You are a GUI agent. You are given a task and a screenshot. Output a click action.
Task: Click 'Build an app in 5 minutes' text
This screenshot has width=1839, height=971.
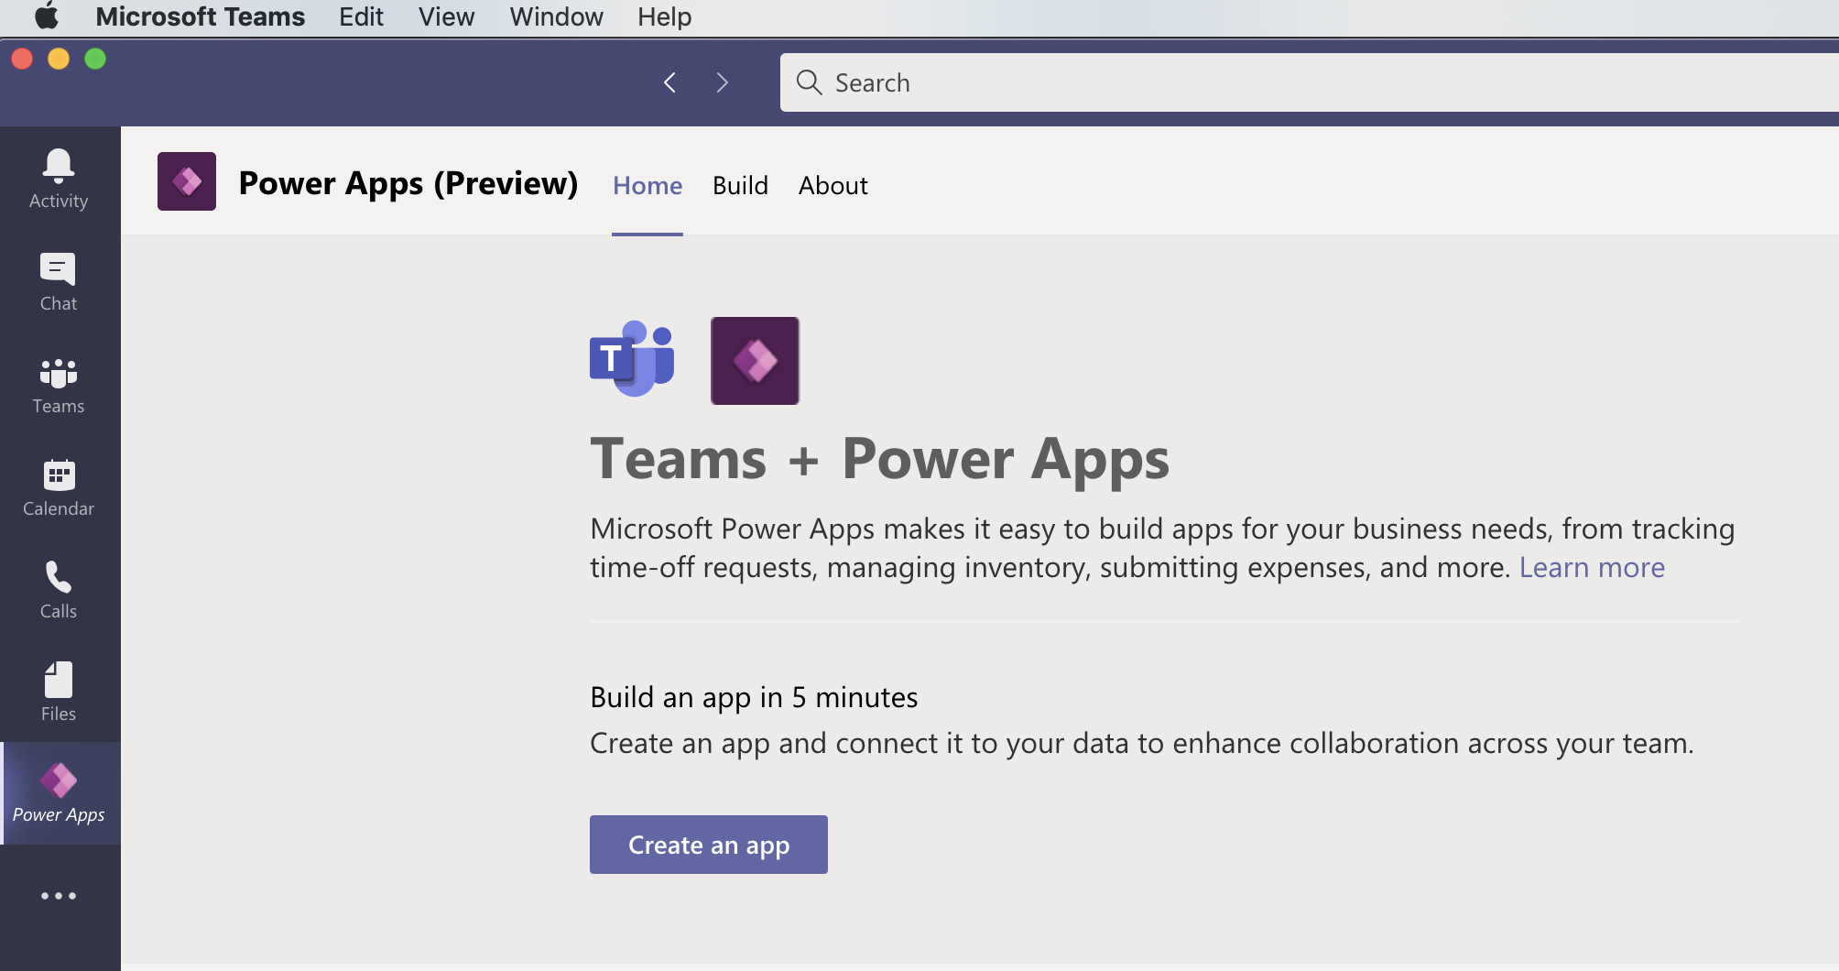(754, 697)
